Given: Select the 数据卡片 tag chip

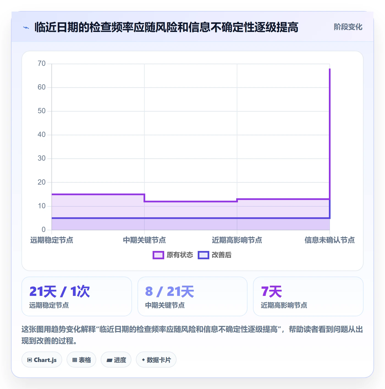Looking at the screenshot, I should coord(156,360).
